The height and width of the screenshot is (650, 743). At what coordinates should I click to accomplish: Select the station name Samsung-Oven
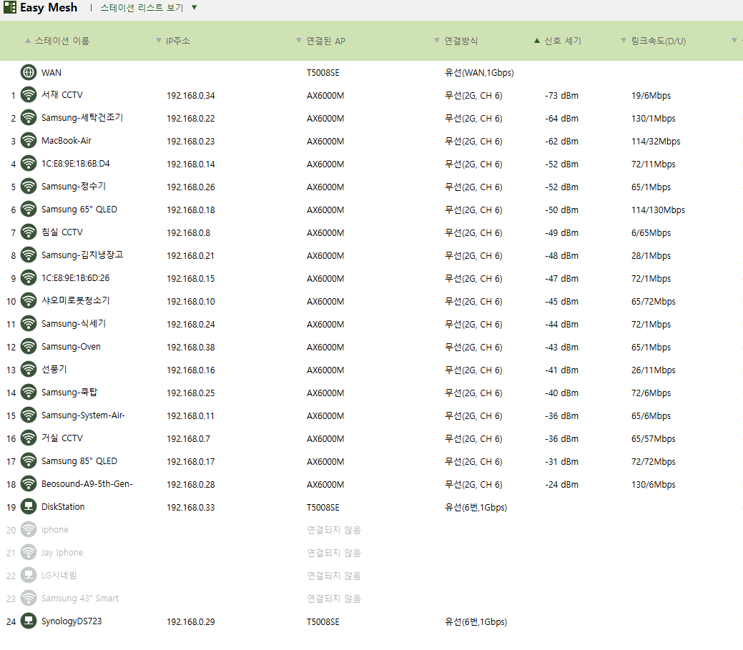[71, 347]
